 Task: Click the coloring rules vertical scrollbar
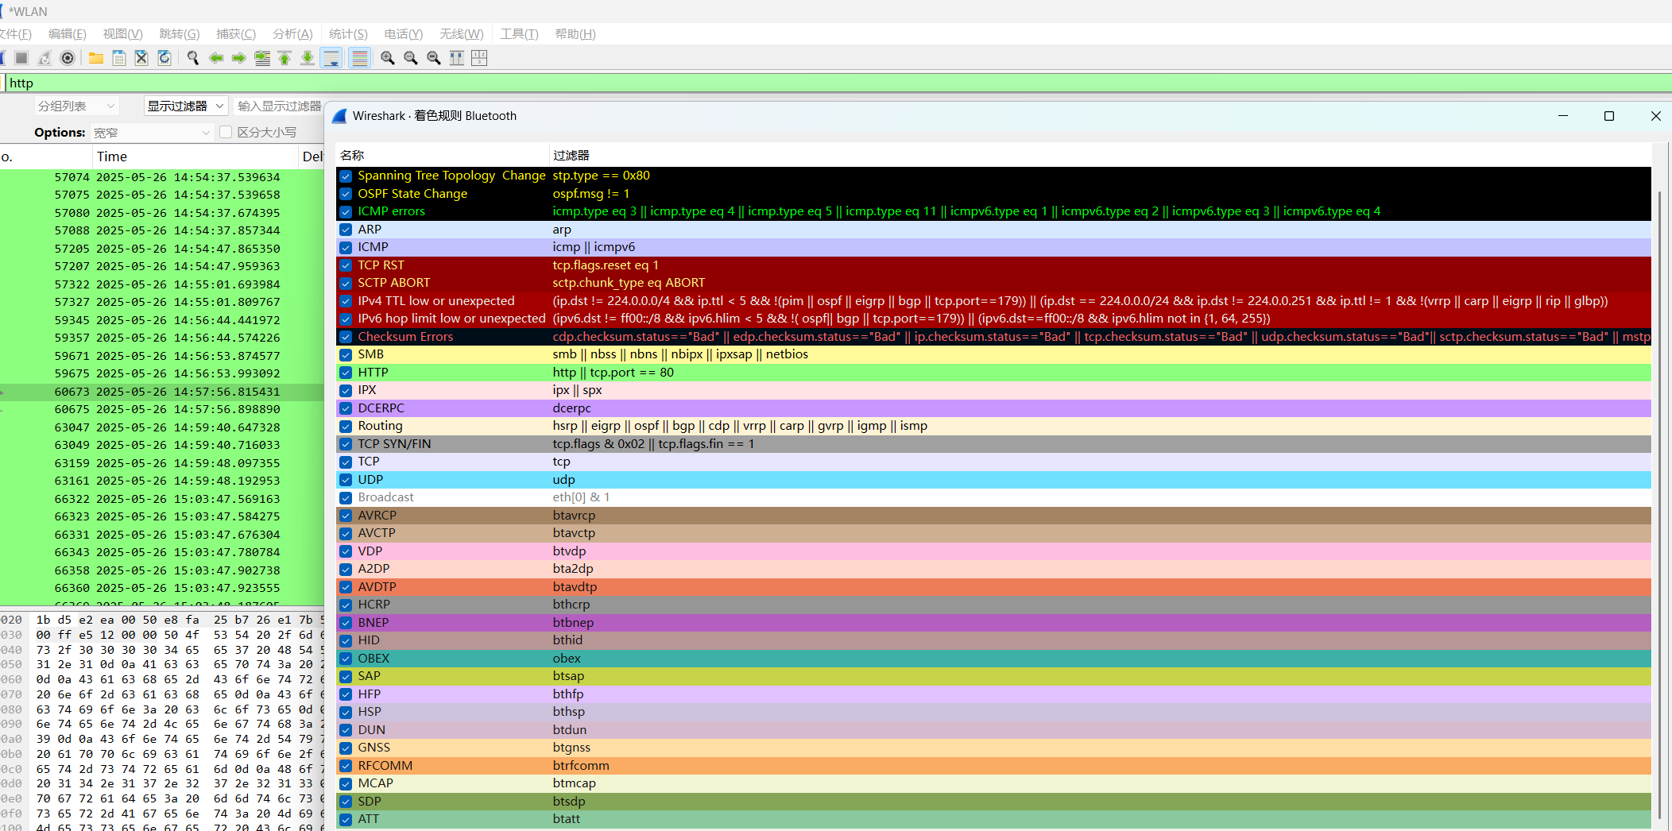pyautogui.click(x=1658, y=505)
